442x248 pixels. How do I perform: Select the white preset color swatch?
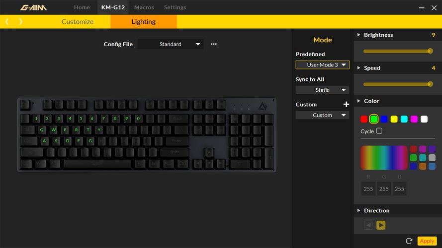(x=424, y=119)
